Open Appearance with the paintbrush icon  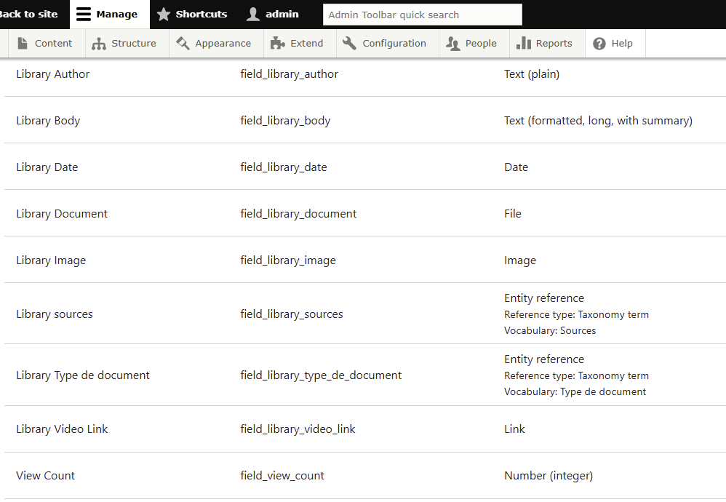pos(183,44)
